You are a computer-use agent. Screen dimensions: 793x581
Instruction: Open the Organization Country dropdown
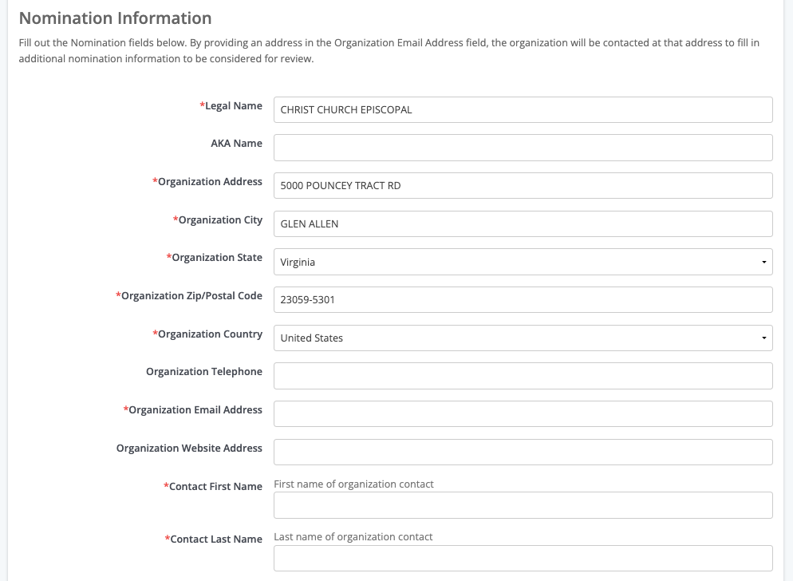point(523,338)
